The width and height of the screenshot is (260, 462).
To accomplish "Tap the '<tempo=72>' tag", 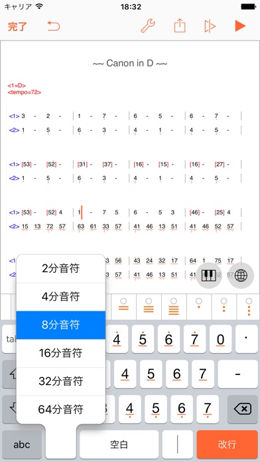I will (24, 92).
